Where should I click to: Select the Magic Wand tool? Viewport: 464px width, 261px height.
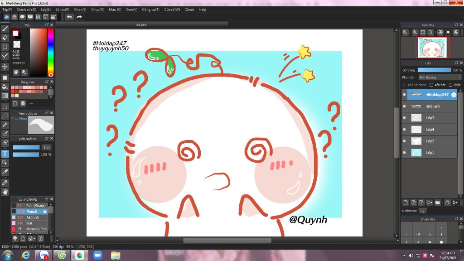5,125
